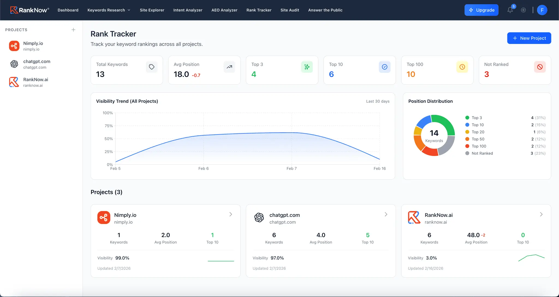The height and width of the screenshot is (297, 559).
Task: Open Site Explorer from navigation
Action: (x=152, y=10)
